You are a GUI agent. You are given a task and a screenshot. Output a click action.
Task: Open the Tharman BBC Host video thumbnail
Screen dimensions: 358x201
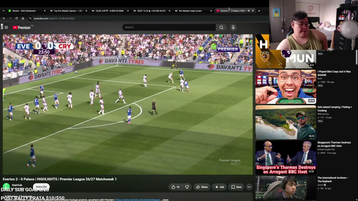point(286,158)
